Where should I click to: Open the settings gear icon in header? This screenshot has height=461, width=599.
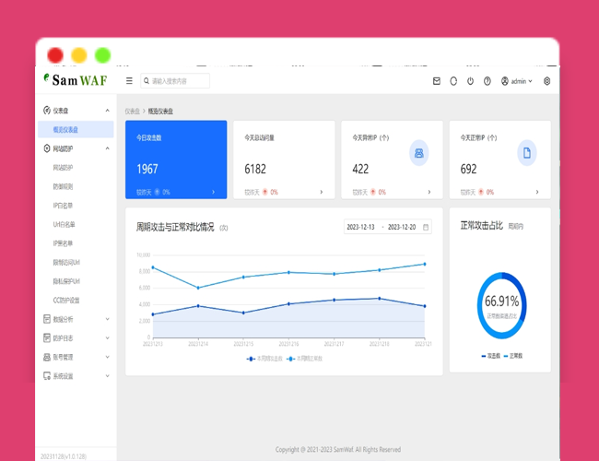[546, 81]
